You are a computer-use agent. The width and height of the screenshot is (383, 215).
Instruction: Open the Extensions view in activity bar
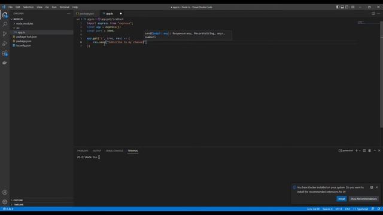[x=5, y=53]
